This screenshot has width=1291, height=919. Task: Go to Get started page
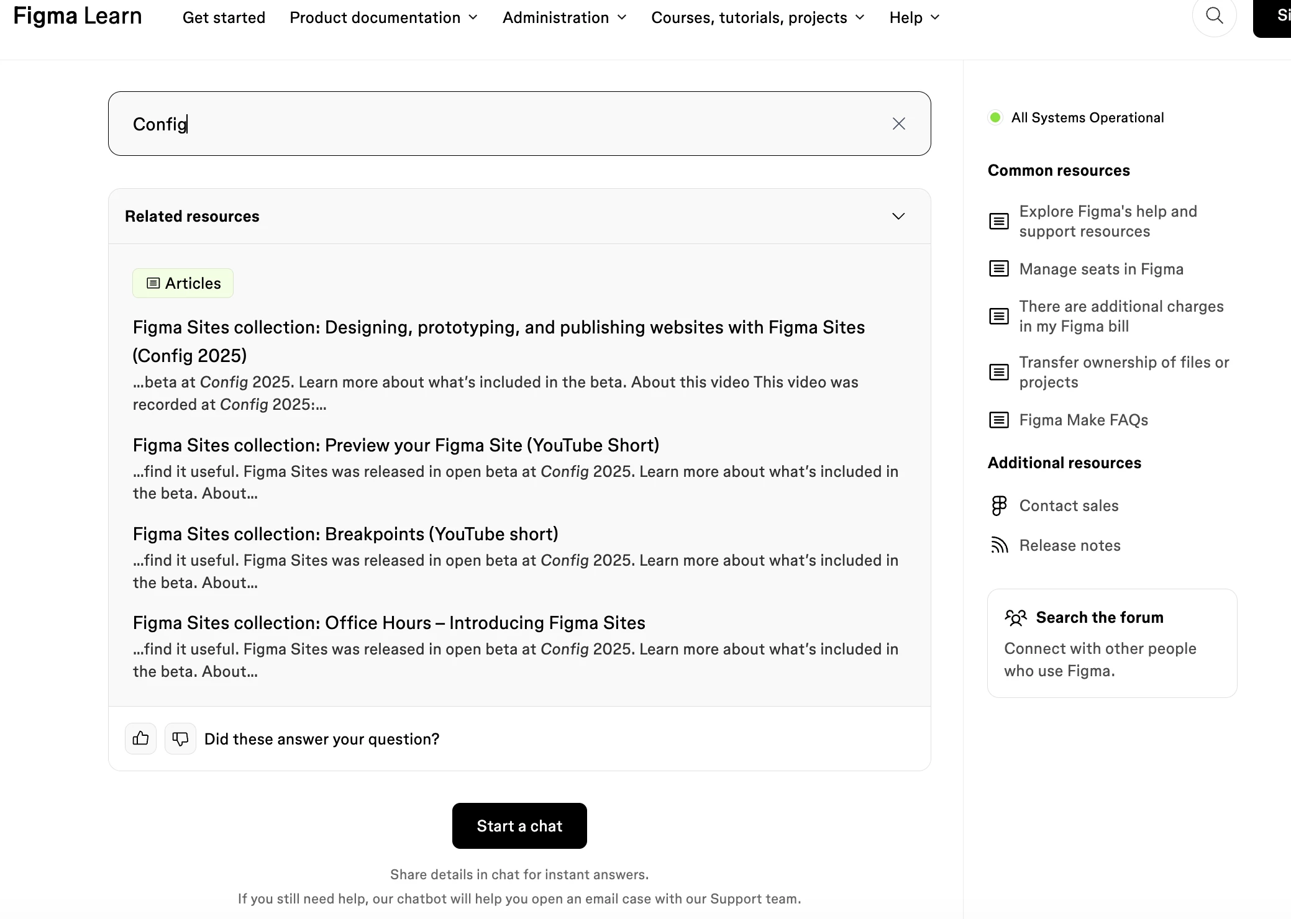224,17
